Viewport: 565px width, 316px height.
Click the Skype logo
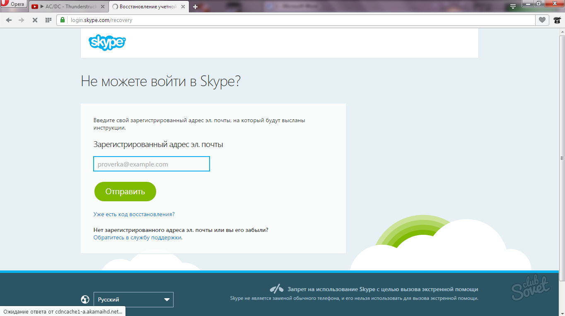point(107,43)
